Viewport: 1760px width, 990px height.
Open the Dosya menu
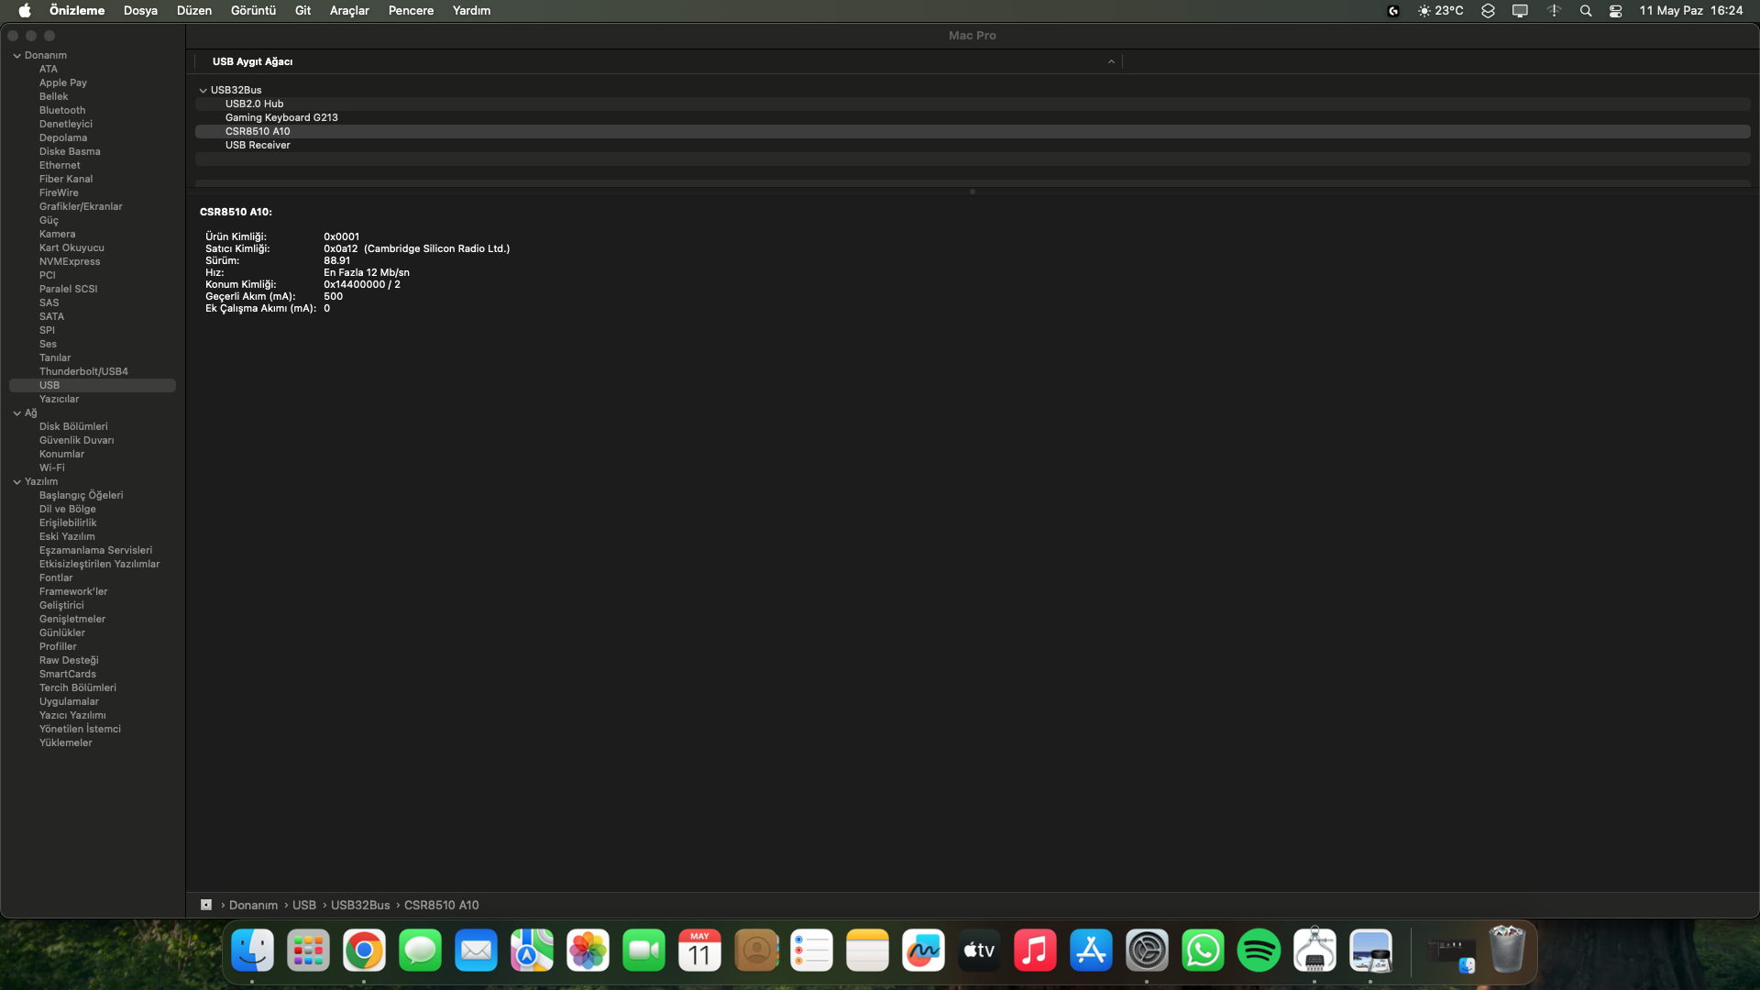click(x=140, y=11)
